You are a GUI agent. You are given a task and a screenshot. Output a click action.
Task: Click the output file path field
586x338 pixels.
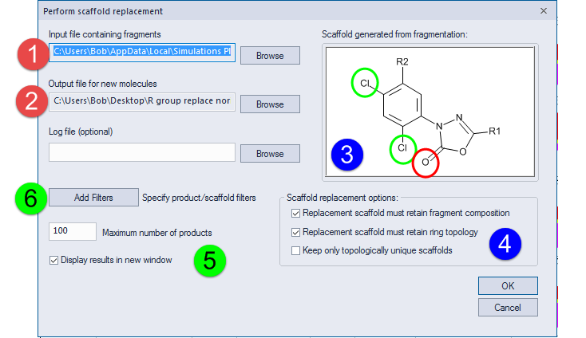[x=142, y=101]
